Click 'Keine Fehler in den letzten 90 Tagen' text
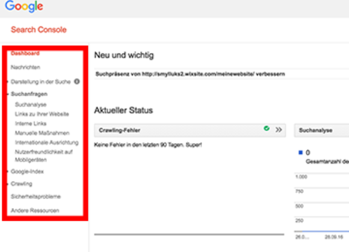 [148, 145]
